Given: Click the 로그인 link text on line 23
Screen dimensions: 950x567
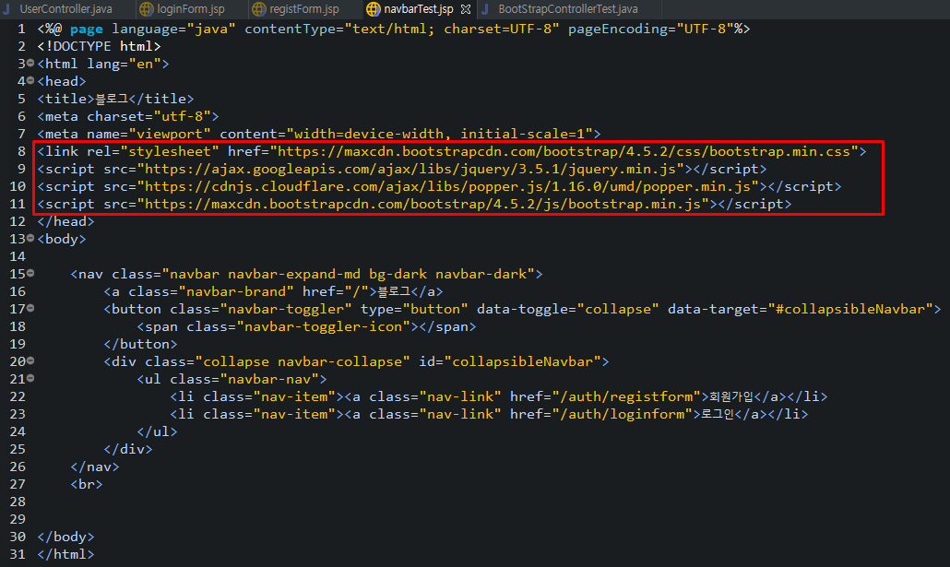Looking at the screenshot, I should point(718,415).
